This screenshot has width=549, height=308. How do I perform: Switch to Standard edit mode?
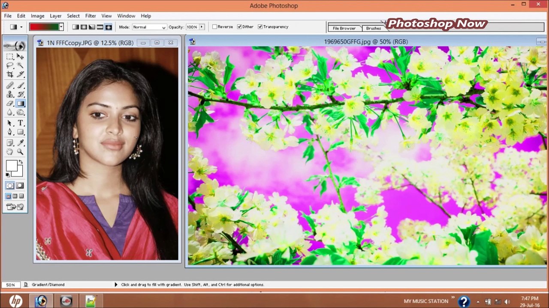click(10, 185)
